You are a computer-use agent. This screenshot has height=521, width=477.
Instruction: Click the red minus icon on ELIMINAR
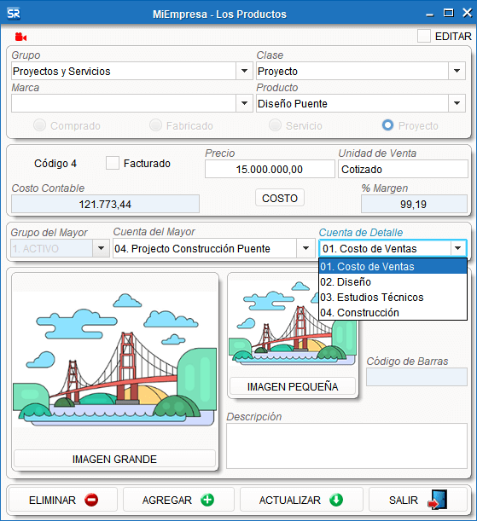91,500
